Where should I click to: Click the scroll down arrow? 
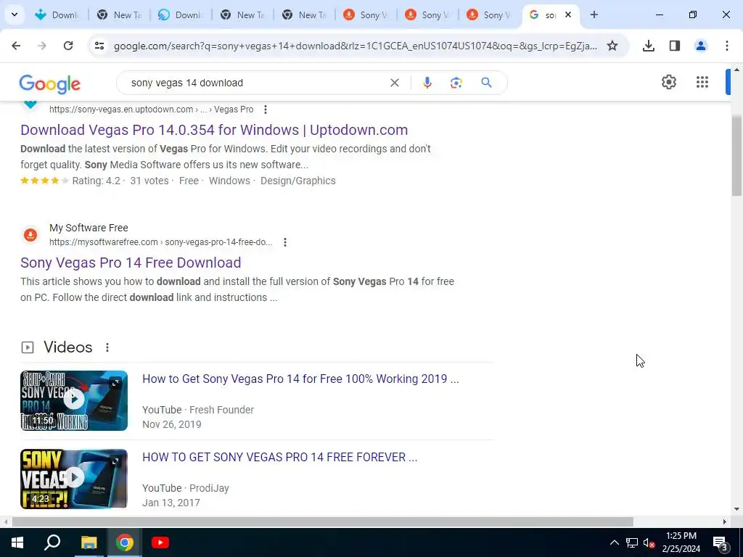click(736, 509)
